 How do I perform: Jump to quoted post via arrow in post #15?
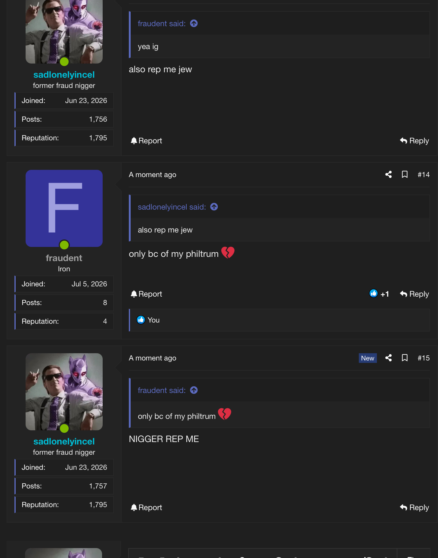pyautogui.click(x=194, y=390)
